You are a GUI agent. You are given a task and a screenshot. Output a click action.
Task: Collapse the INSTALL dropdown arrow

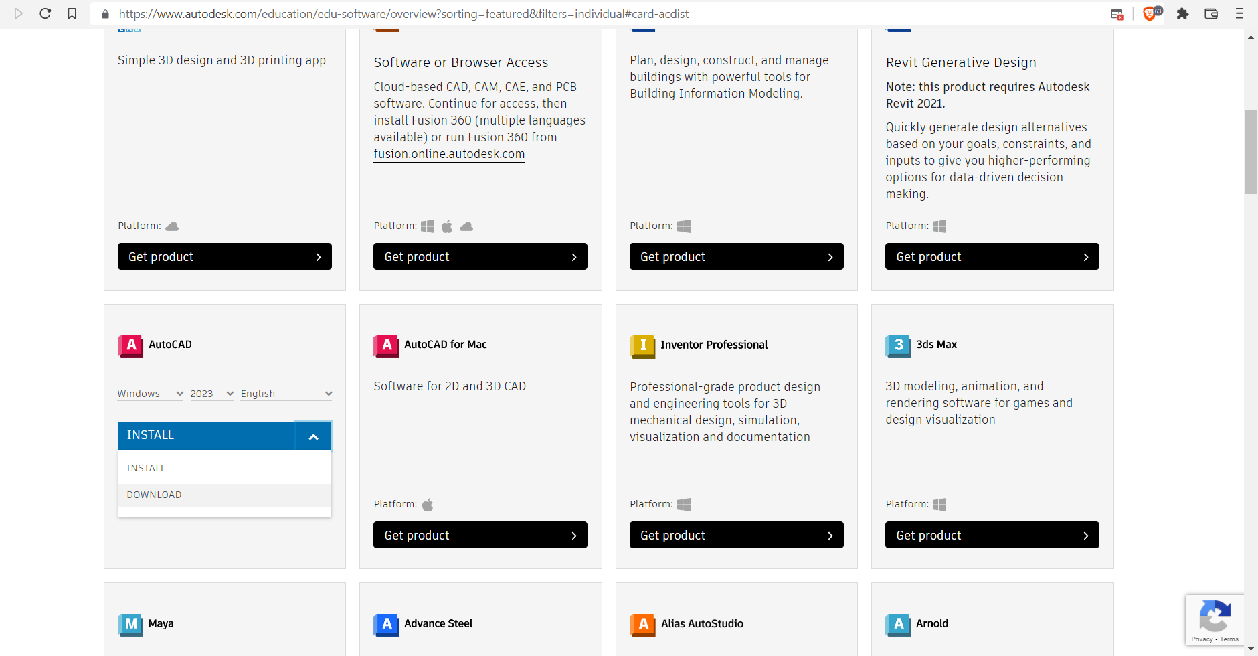click(314, 436)
